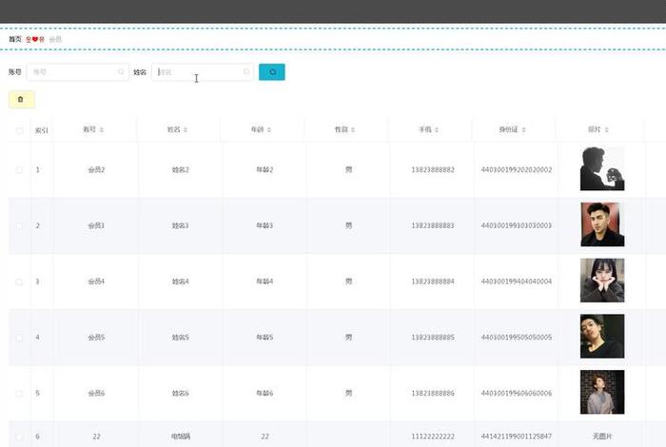Click the blue search button
This screenshot has width=666, height=447.
272,71
